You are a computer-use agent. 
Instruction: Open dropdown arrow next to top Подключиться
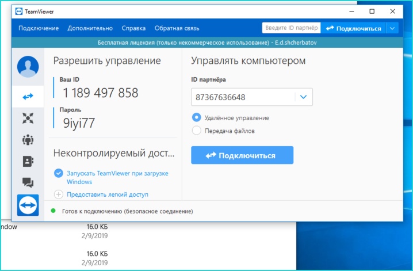coord(392,28)
